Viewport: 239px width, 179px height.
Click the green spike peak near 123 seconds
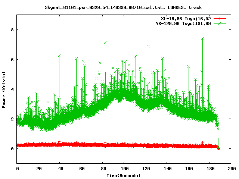coord(148,47)
